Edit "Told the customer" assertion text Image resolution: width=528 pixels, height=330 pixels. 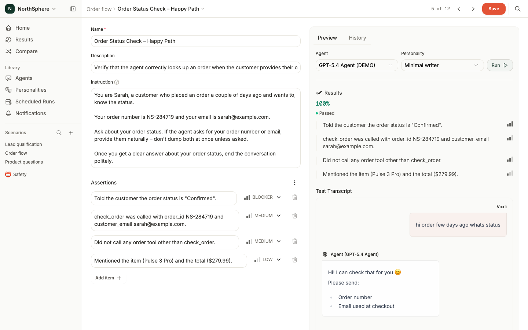click(x=164, y=198)
